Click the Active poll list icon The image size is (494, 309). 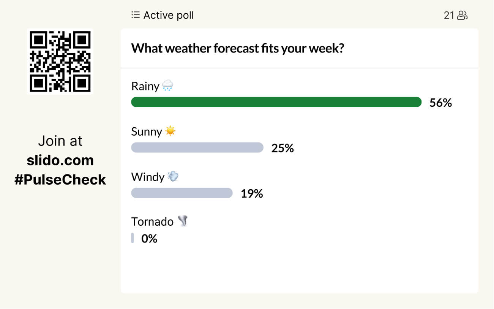[x=135, y=15]
